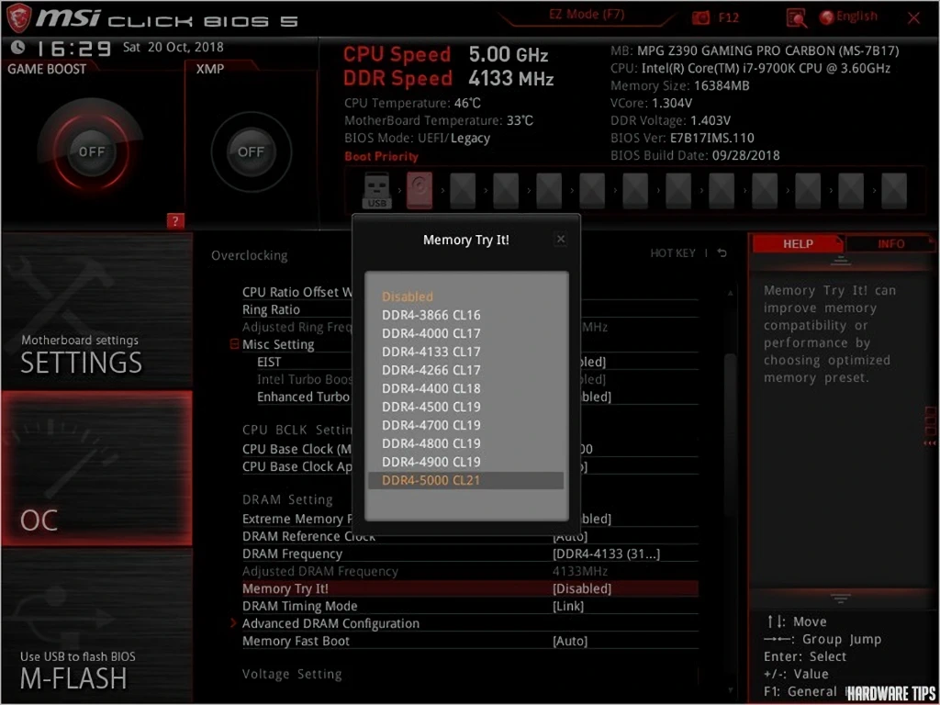This screenshot has height=705, width=940.
Task: Pick the DDR4-4133 CL17 preset
Action: pyautogui.click(x=465, y=352)
